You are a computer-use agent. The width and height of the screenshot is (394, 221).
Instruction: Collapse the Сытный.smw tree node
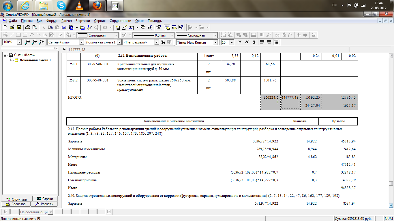5,55
